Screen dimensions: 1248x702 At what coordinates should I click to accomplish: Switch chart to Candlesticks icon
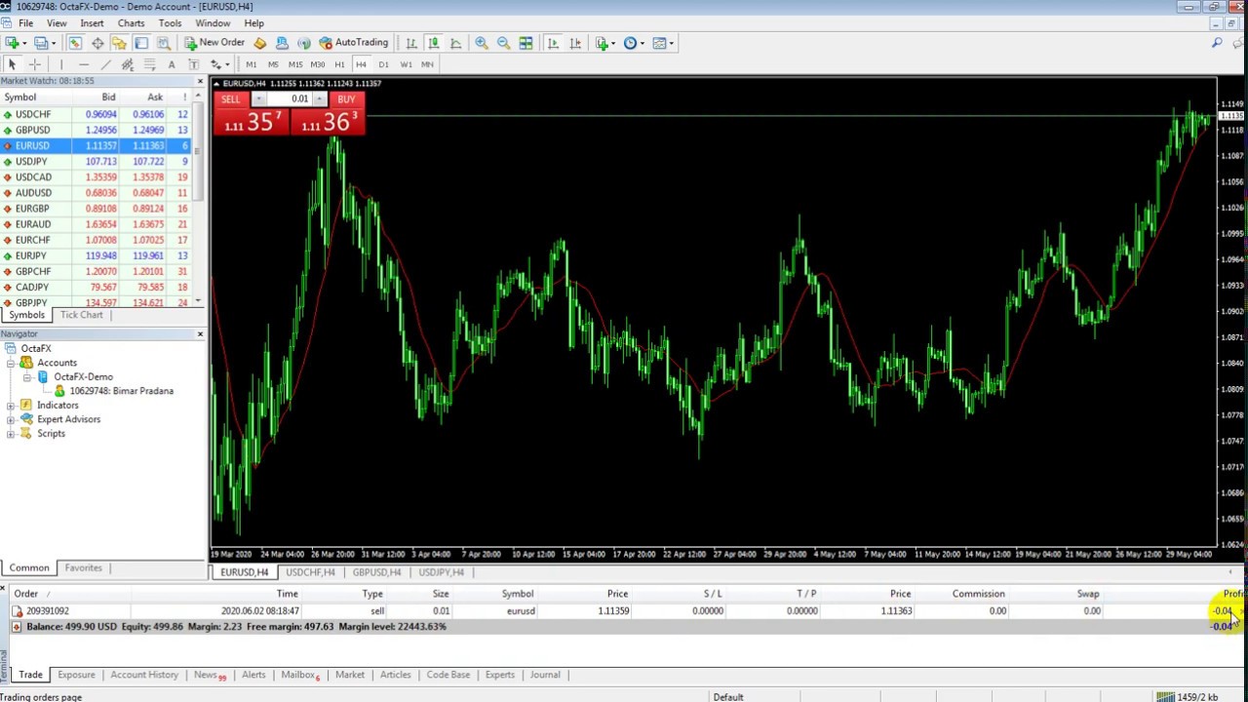point(434,43)
